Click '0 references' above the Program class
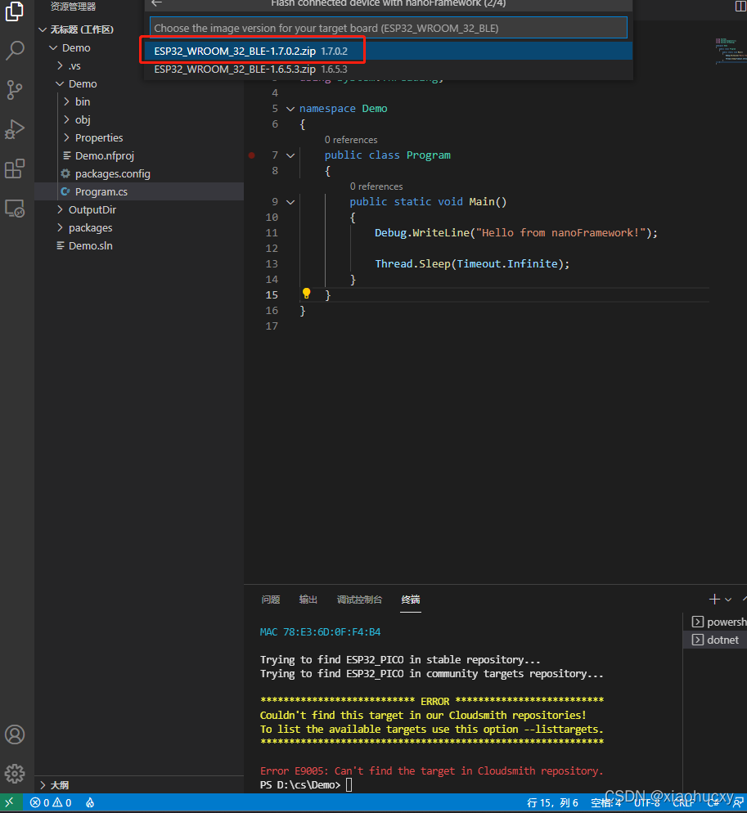This screenshot has width=747, height=813. (x=351, y=140)
